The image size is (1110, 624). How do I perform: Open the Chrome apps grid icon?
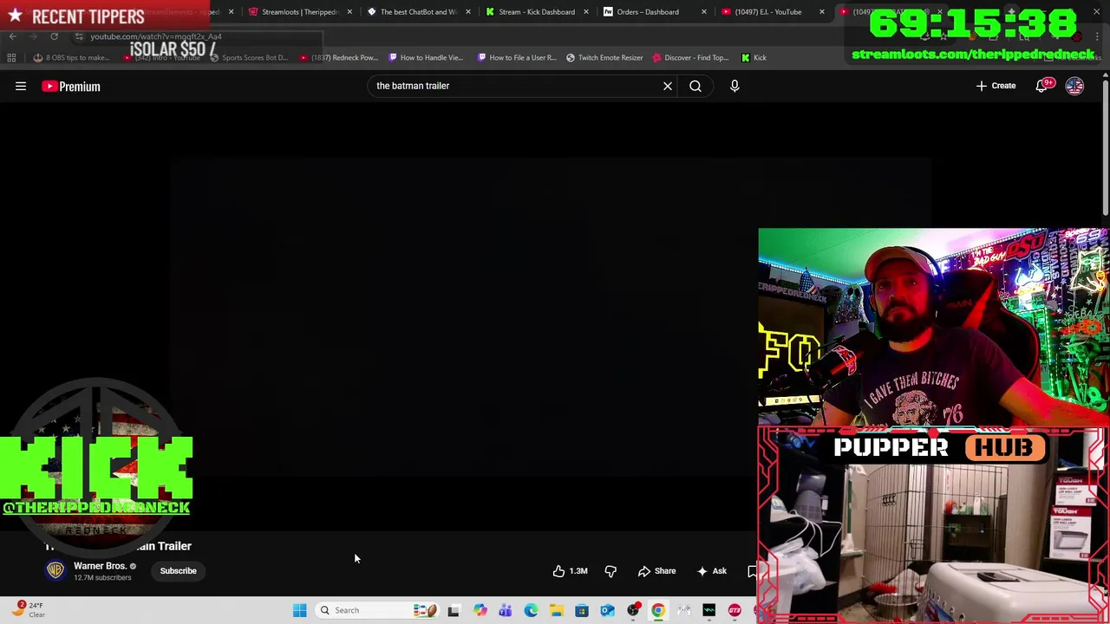[11, 57]
